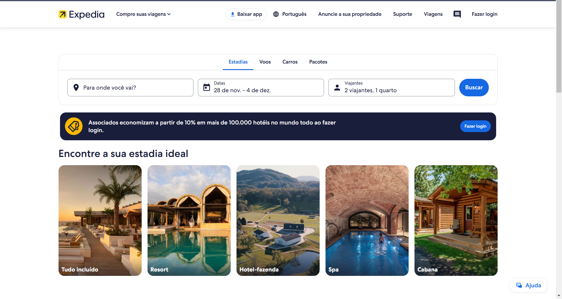Click the calendar icon in Datas field
Viewport: 562px width, 299px height.
[x=207, y=88]
